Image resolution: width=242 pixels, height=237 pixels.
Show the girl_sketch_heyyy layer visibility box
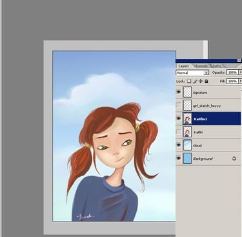179,106
